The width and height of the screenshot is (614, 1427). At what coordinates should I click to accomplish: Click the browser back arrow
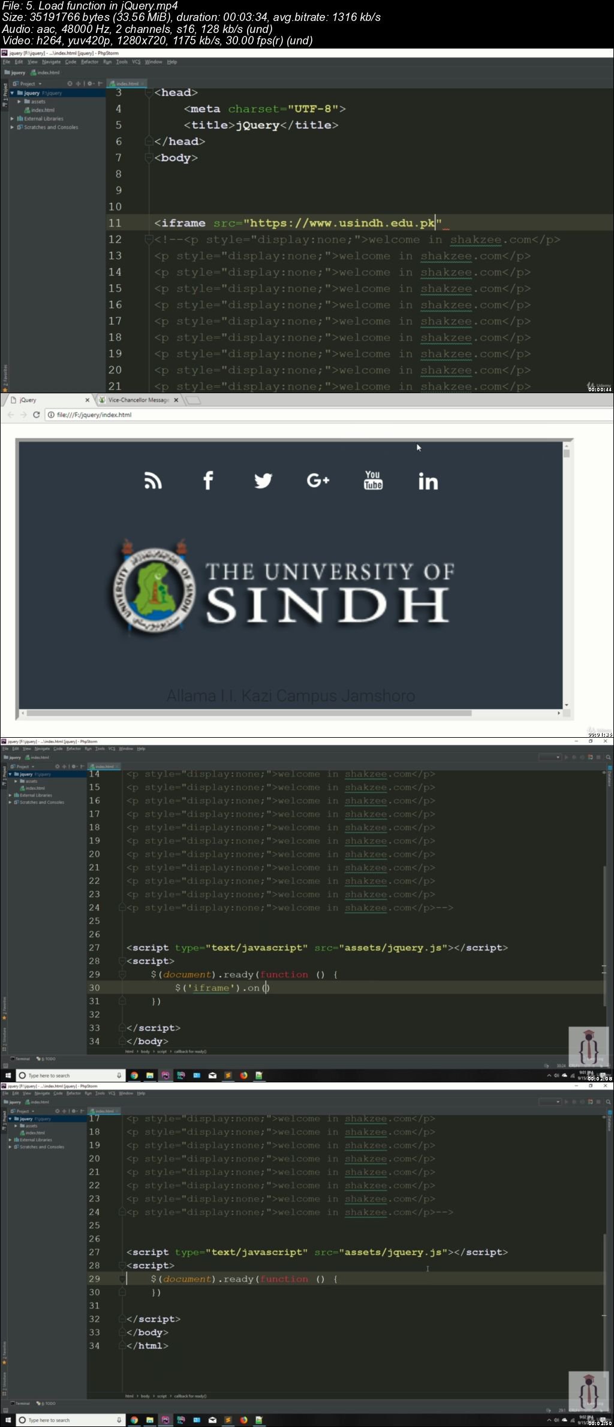10,415
